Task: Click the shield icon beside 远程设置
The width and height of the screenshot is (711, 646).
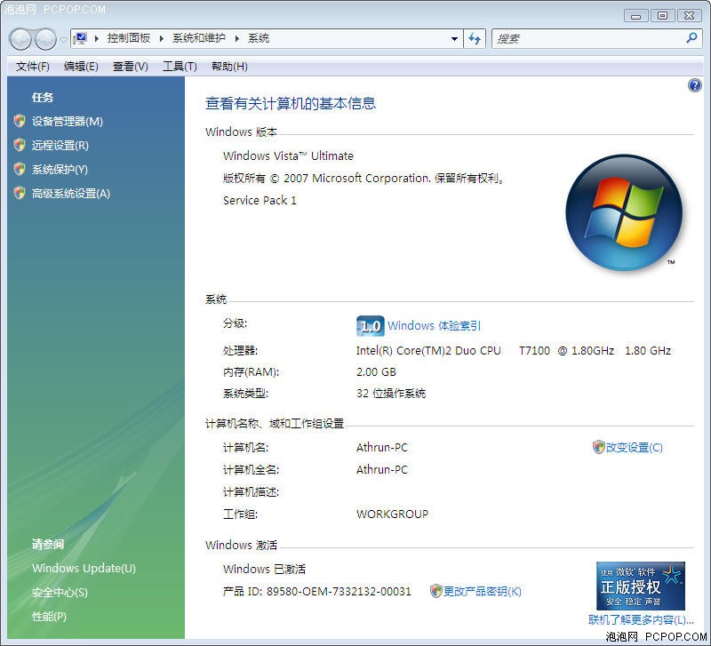Action: tap(20, 145)
